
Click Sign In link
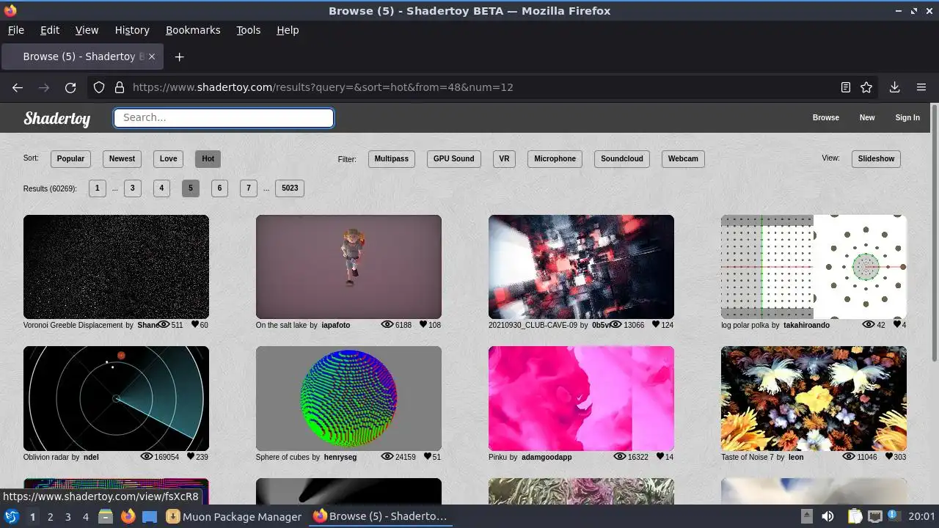[907, 117]
